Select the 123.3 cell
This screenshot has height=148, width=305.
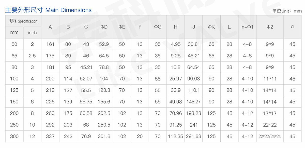(104, 90)
